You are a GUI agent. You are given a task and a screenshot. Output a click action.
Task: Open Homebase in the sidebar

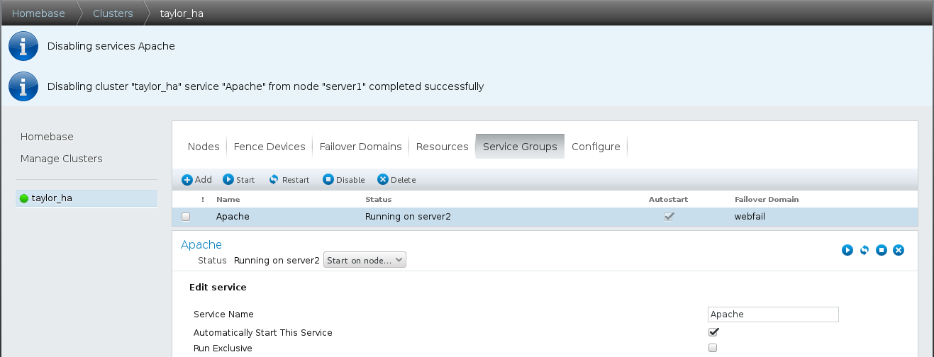[x=47, y=137]
